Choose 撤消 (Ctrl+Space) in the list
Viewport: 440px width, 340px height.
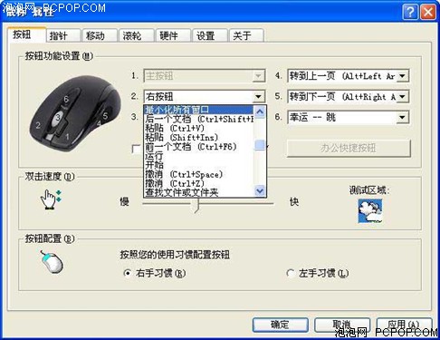tap(199, 174)
